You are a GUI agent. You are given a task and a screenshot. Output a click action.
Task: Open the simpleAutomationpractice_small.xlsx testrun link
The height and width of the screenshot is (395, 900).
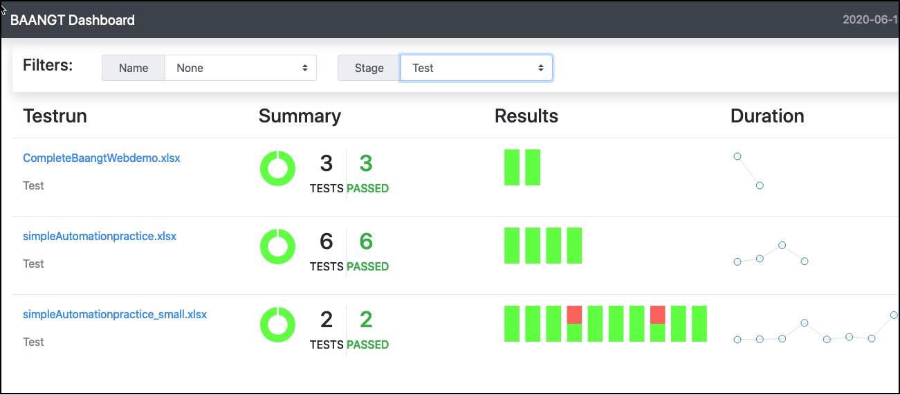point(115,314)
